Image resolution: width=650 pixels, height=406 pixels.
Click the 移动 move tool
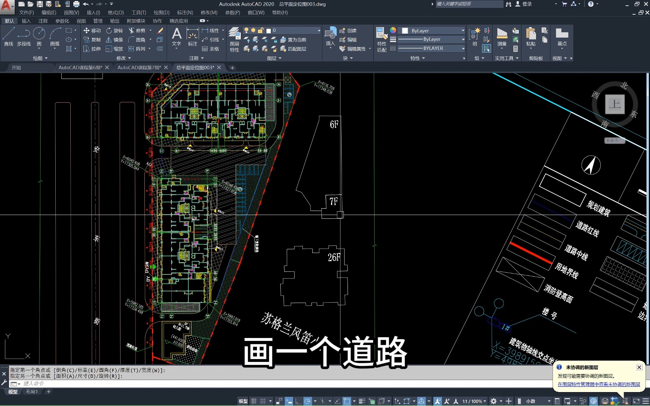[92, 30]
